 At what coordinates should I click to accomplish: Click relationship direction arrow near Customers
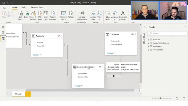(114, 76)
